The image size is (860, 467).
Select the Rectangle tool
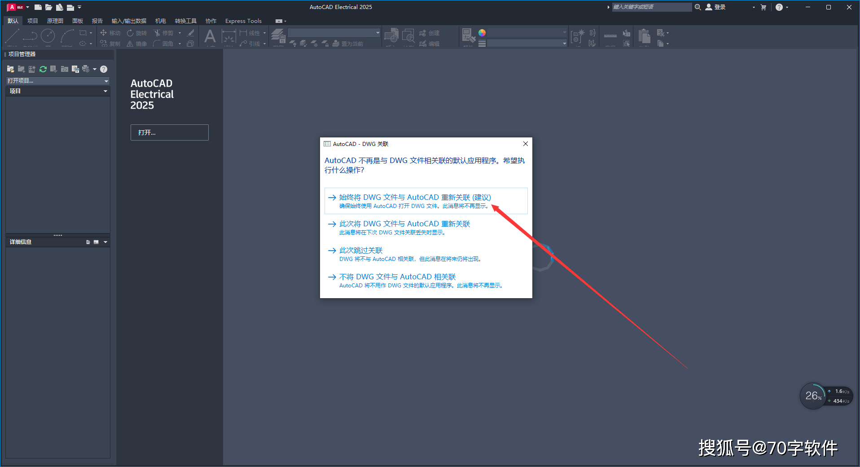click(x=83, y=33)
